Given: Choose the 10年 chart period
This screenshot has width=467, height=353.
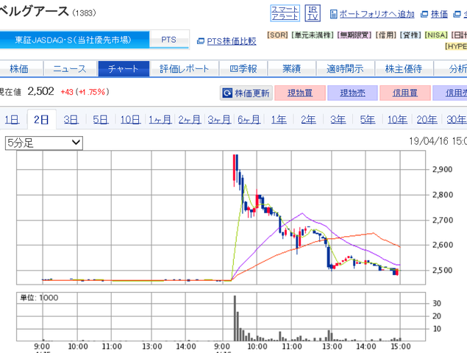Looking at the screenshot, I should pyautogui.click(x=397, y=120).
